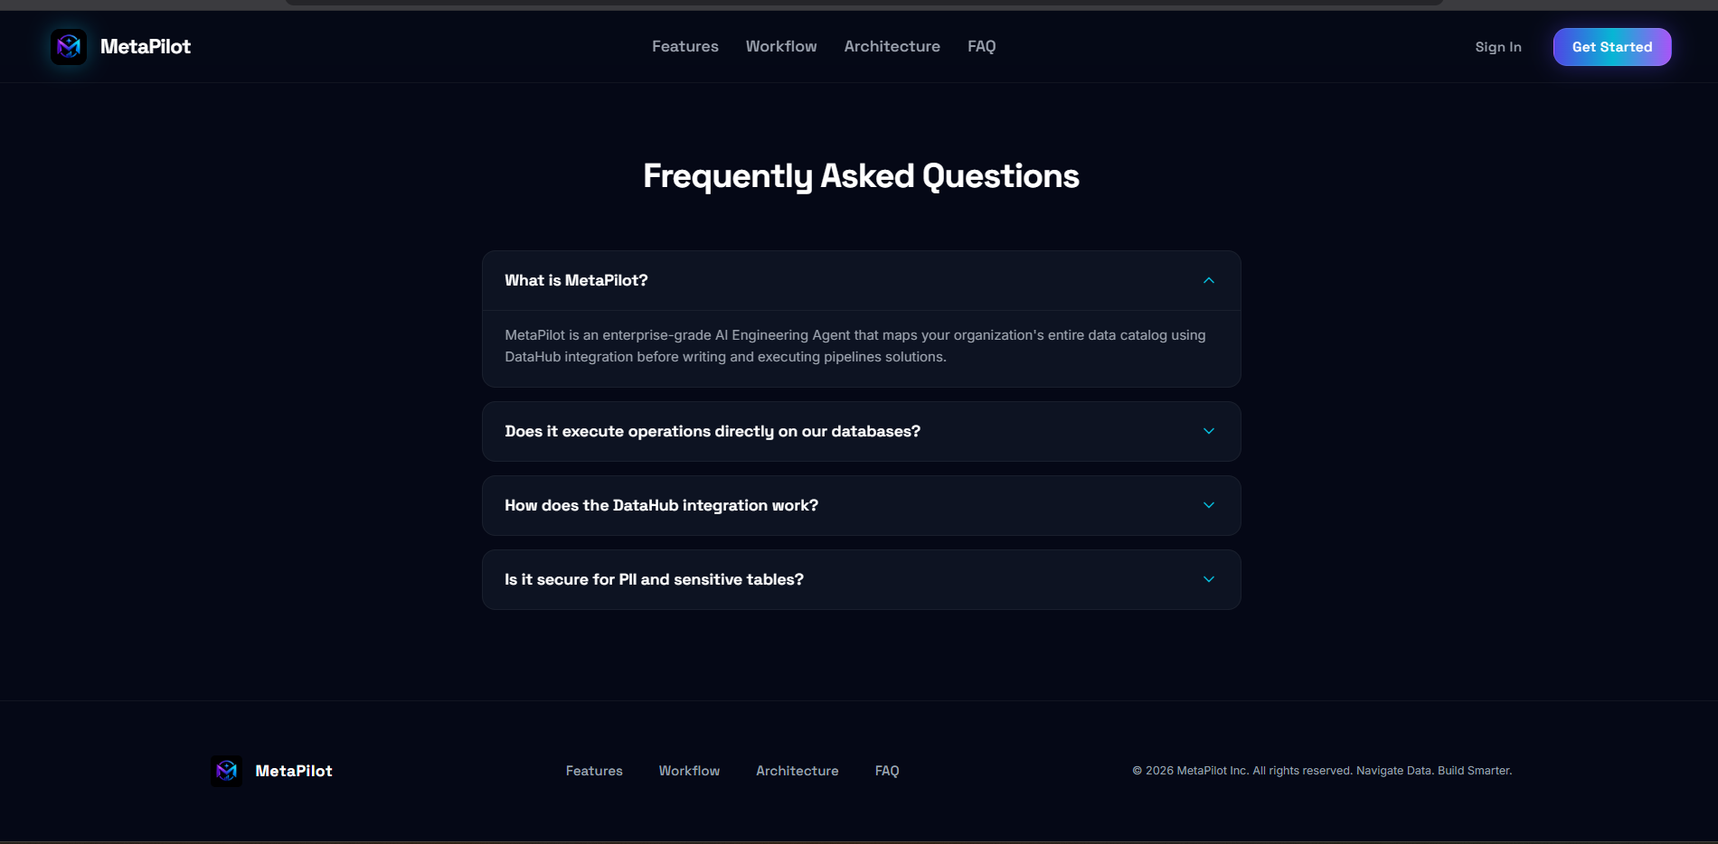Jump to FAQ in the top navigation

pyautogui.click(x=982, y=46)
